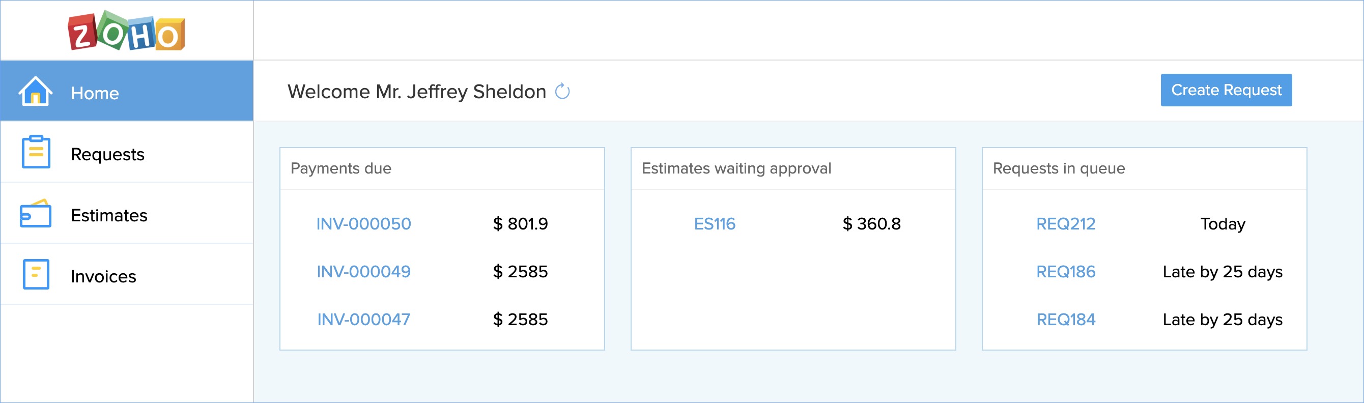Image resolution: width=1364 pixels, height=403 pixels.
Task: Click the Estimates wallet icon
Action: [x=36, y=213]
